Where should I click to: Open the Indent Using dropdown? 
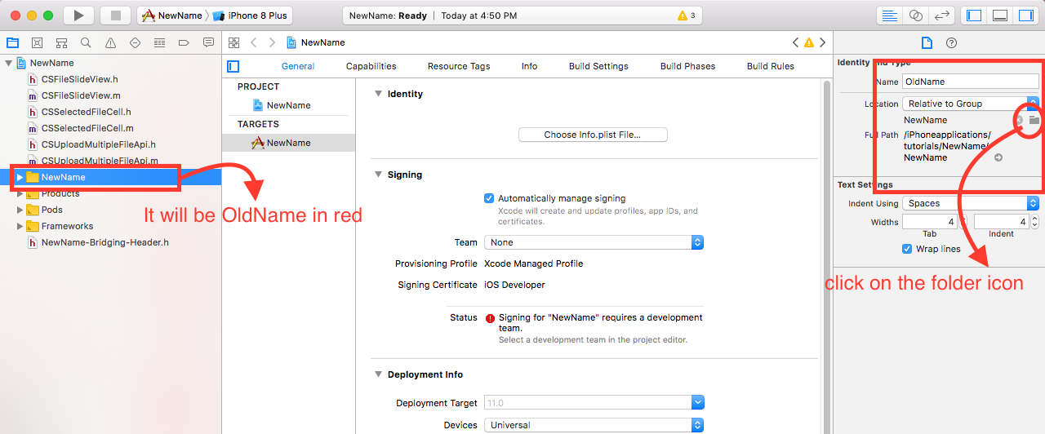[x=971, y=203]
